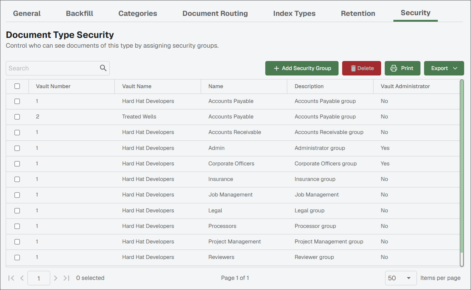This screenshot has height=290, width=471.
Task: Click the green vertical table scrollbar
Action: [x=462, y=166]
